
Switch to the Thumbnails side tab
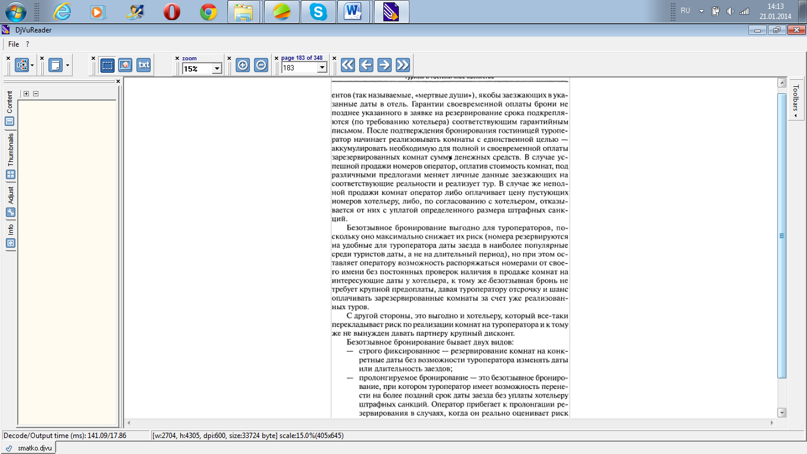click(10, 156)
